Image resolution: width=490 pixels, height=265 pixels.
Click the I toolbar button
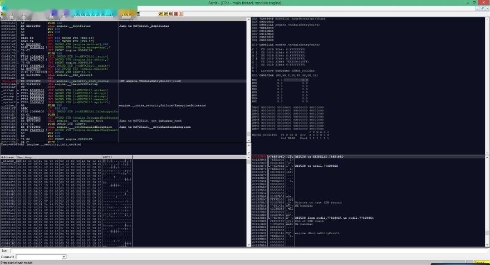click(x=181, y=14)
